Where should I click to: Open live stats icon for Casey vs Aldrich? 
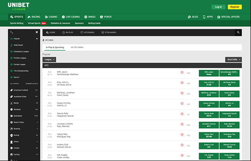coord(182,104)
